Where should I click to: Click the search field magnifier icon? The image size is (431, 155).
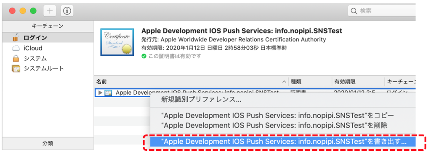point(354,11)
